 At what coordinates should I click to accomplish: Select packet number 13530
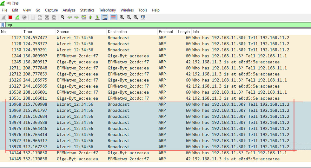point(155,92)
